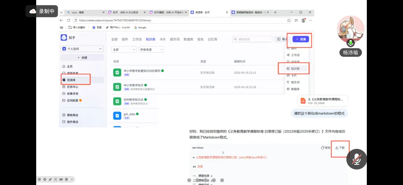Expand the 个人空间 workspace dropdown
Image resolution: width=403 pixels, height=185 pixels.
click(x=82, y=49)
